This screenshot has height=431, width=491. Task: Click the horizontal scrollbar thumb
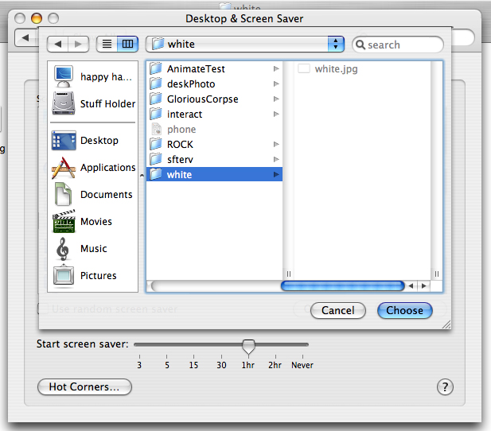coord(342,285)
